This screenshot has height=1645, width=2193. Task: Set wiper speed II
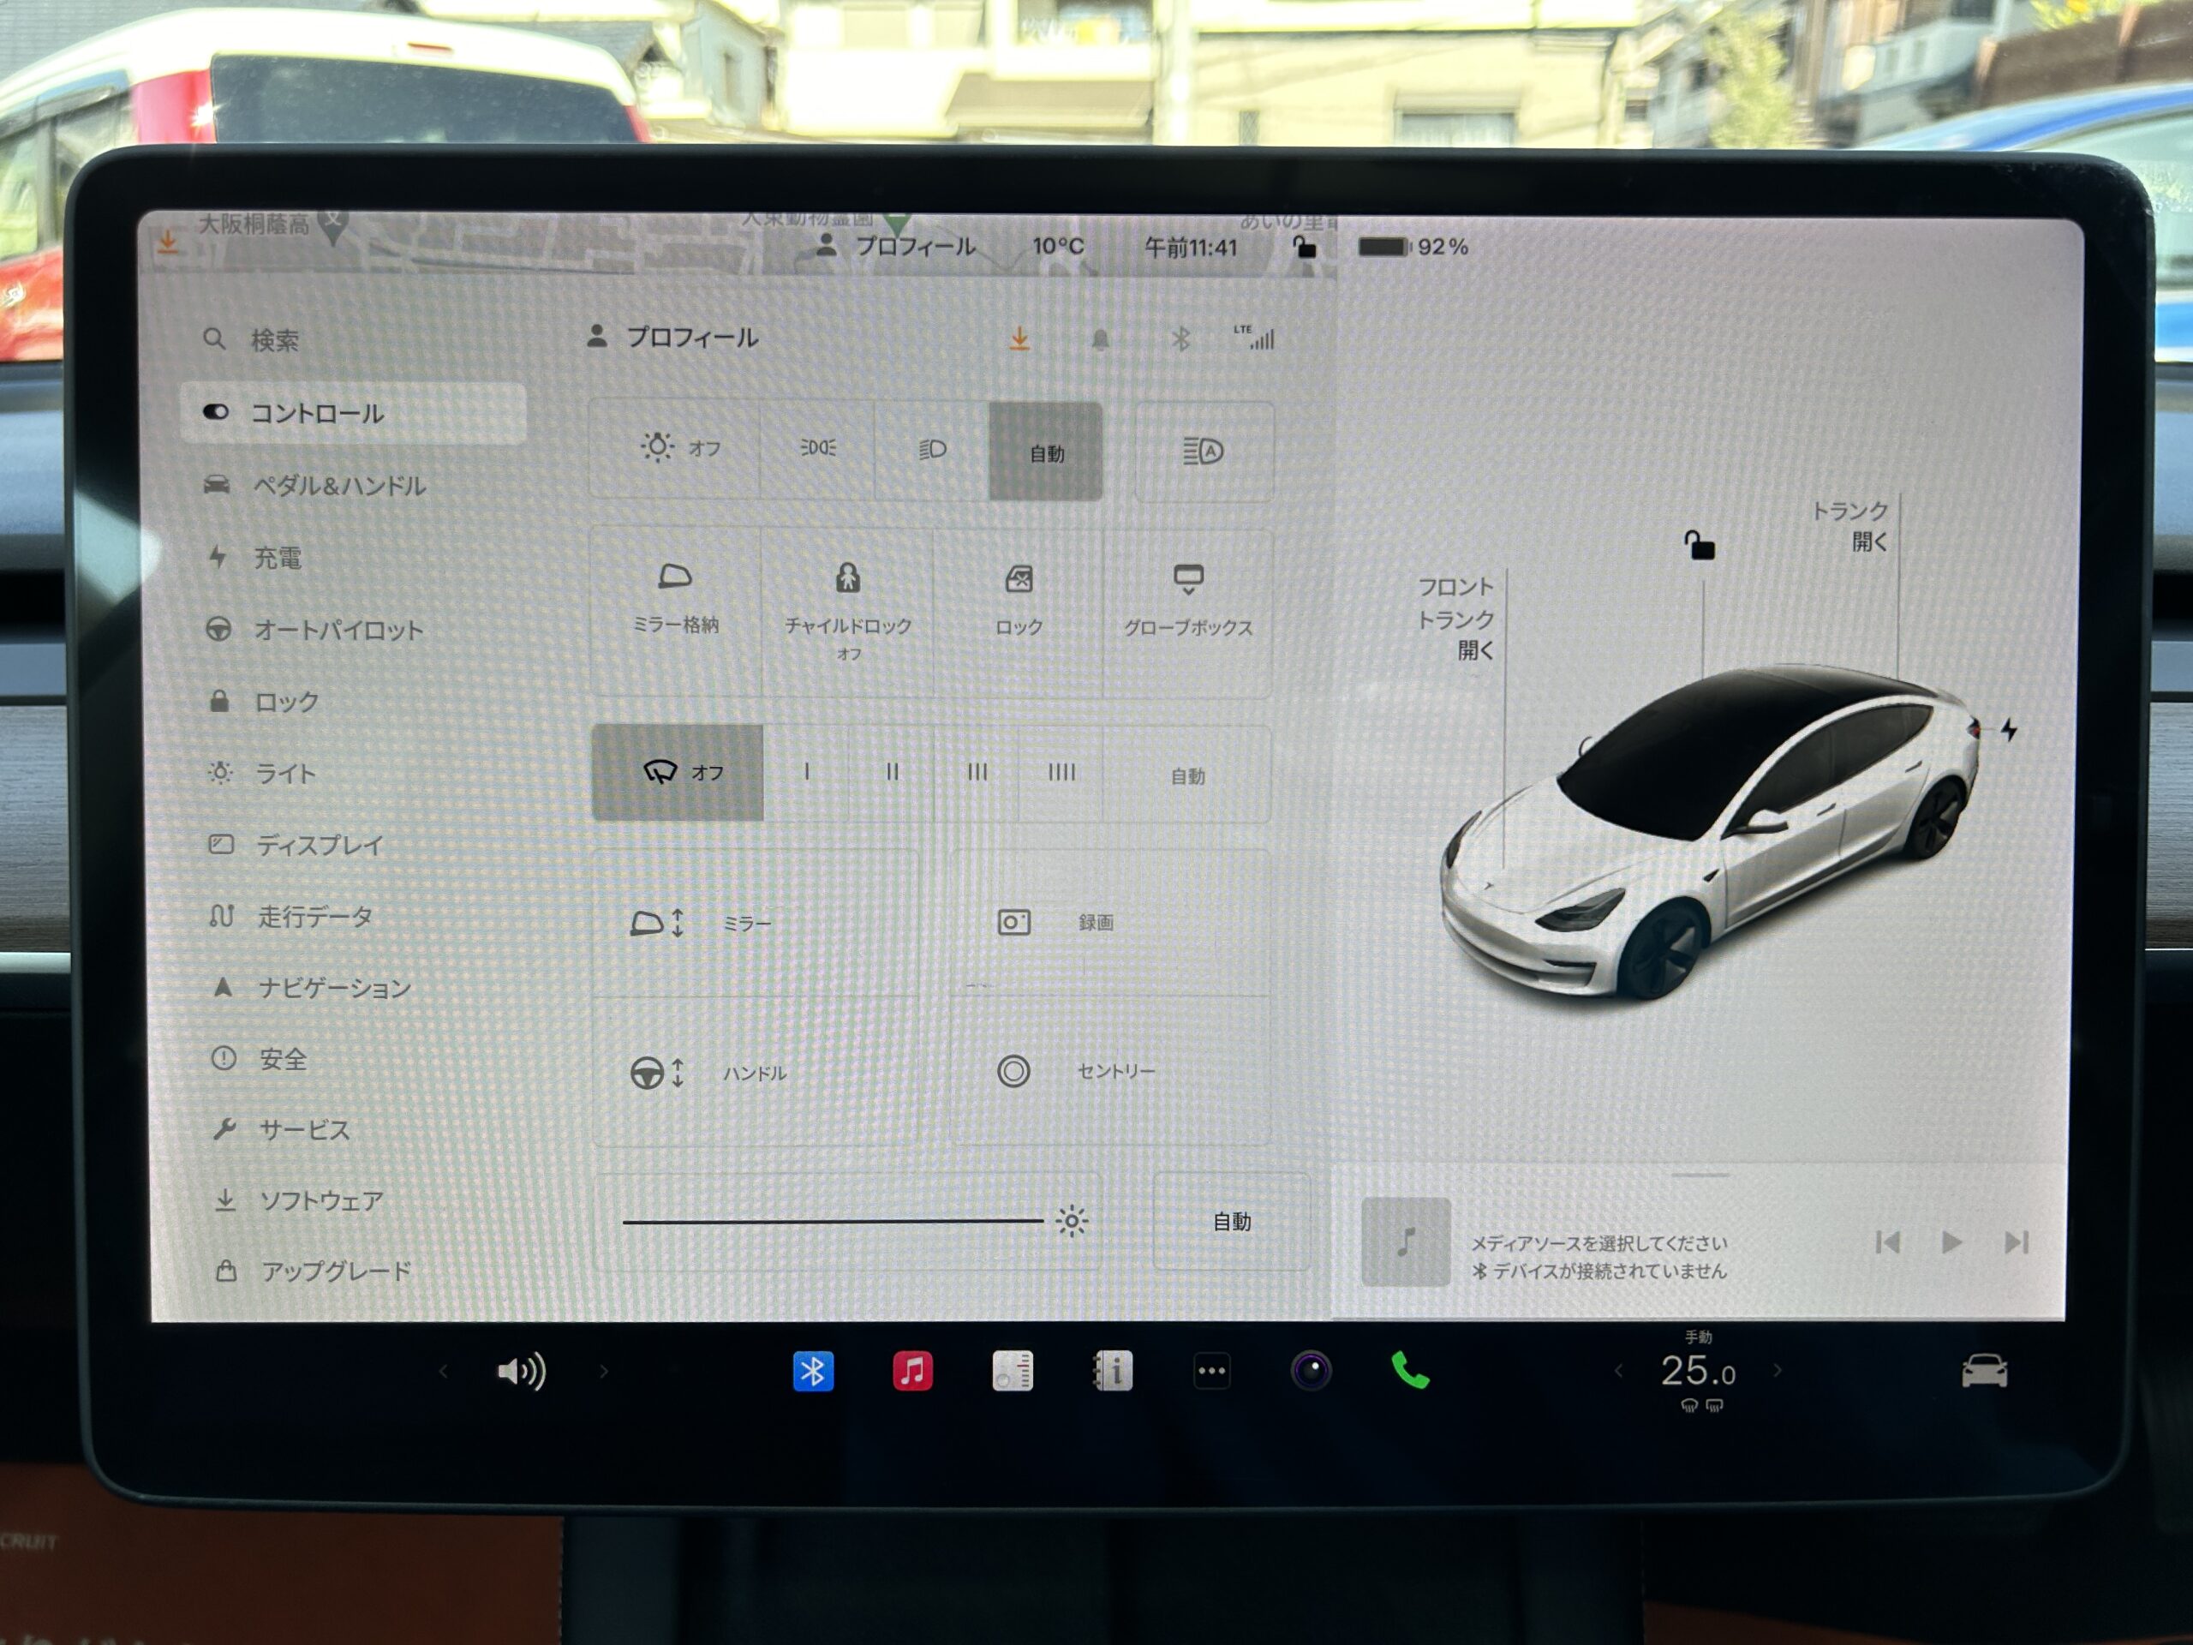click(x=893, y=771)
